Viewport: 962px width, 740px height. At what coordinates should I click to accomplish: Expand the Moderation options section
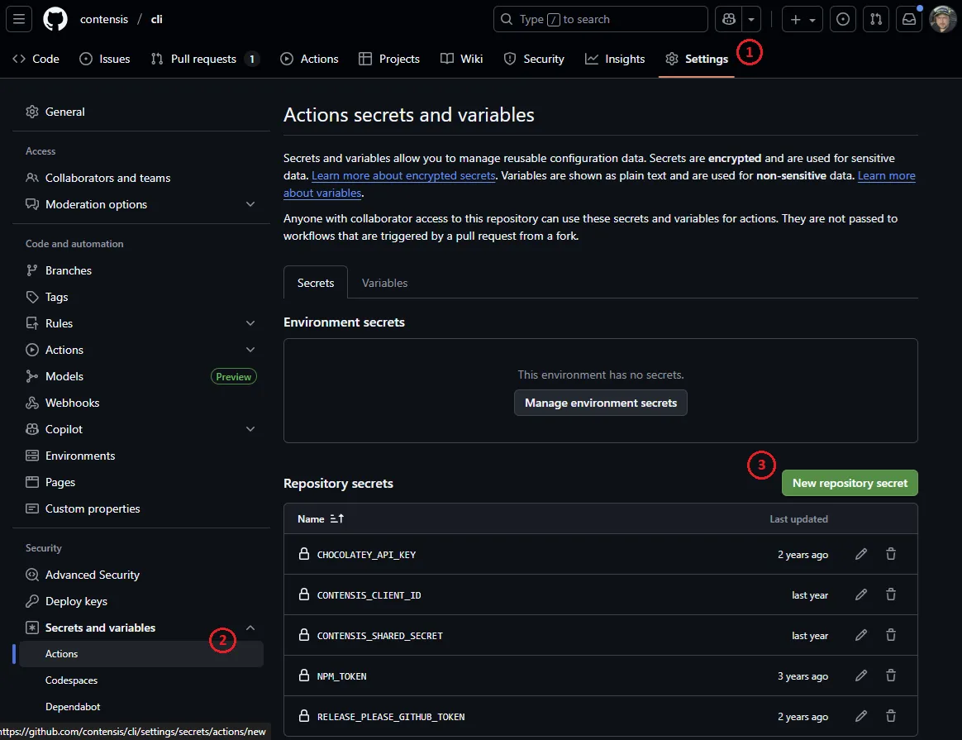point(250,204)
